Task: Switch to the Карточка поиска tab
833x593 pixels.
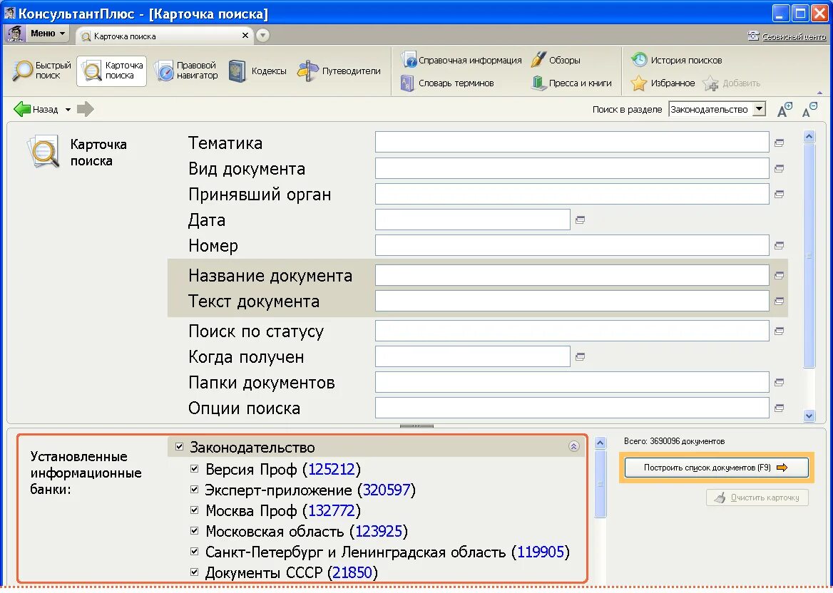Action: pyautogui.click(x=159, y=36)
